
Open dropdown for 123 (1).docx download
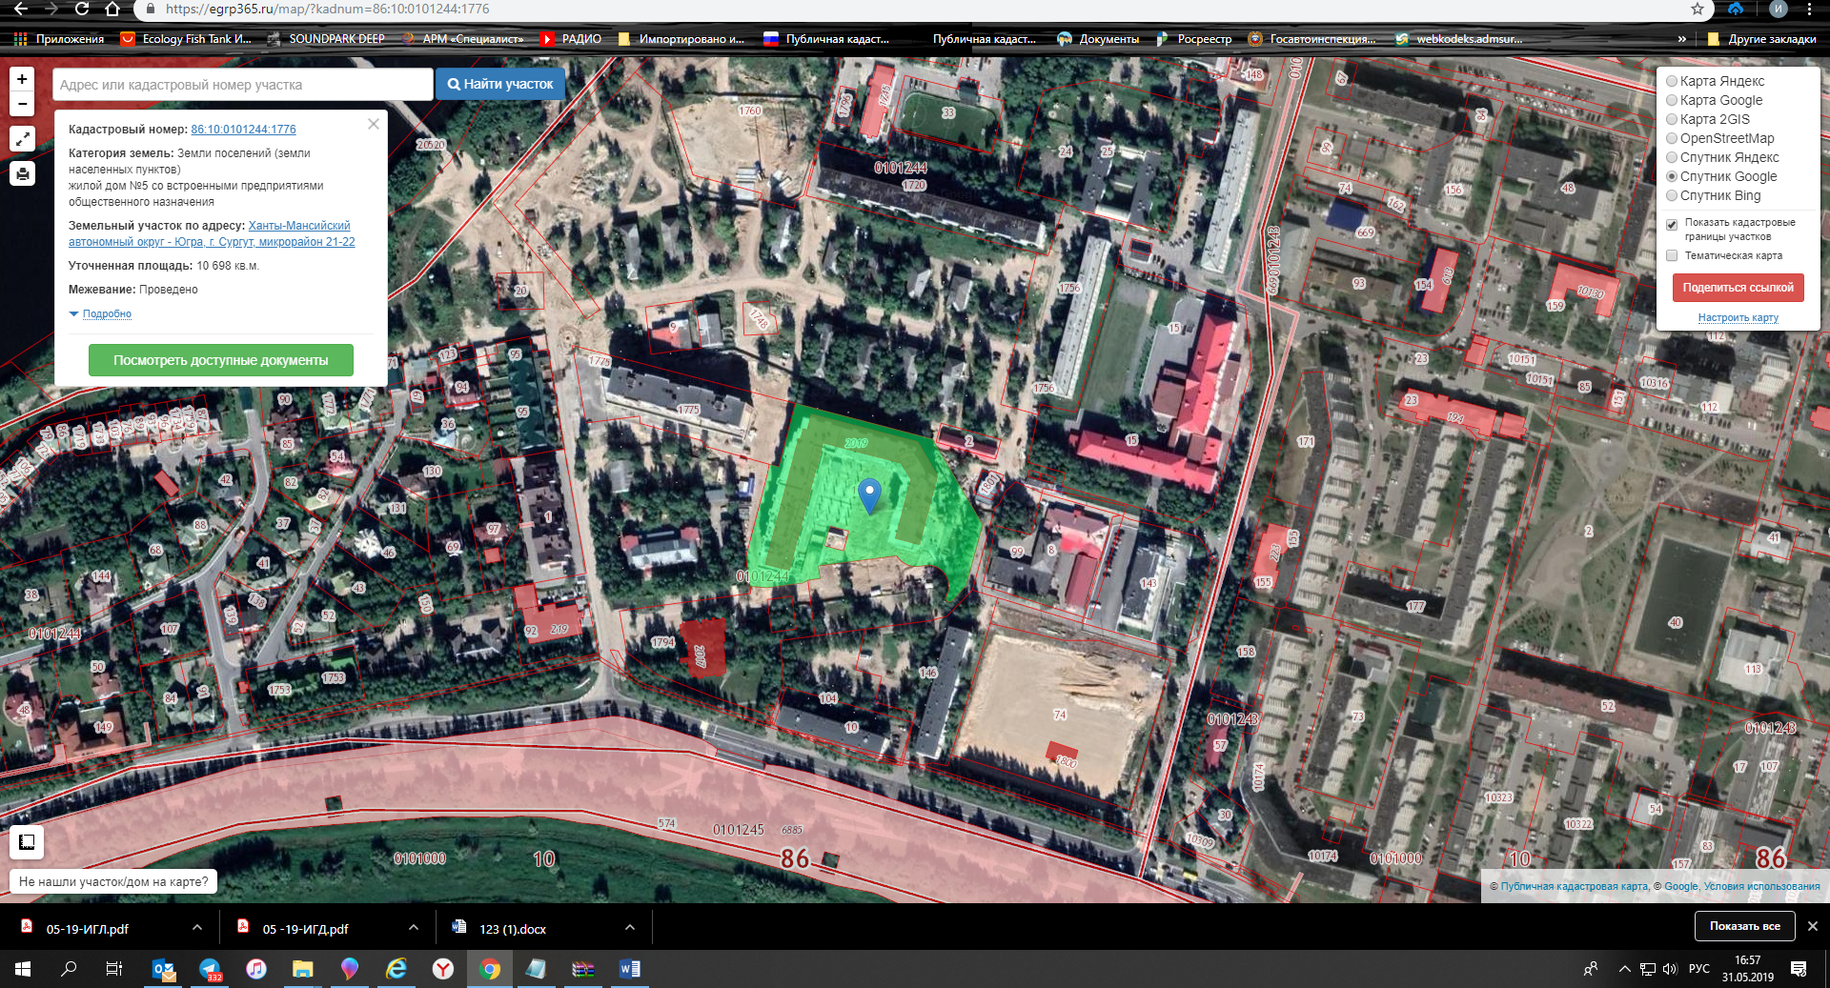click(630, 928)
